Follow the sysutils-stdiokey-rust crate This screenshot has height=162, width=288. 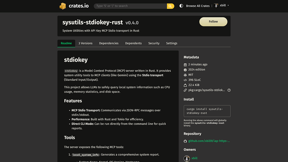(213, 22)
